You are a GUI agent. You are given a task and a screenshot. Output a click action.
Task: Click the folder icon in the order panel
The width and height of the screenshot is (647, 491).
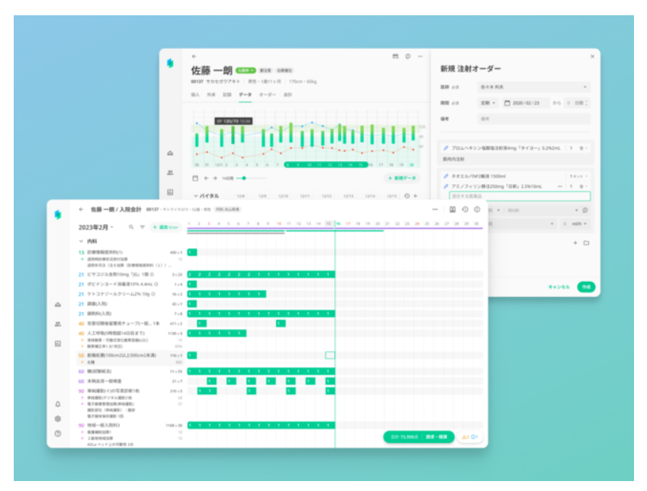click(586, 243)
